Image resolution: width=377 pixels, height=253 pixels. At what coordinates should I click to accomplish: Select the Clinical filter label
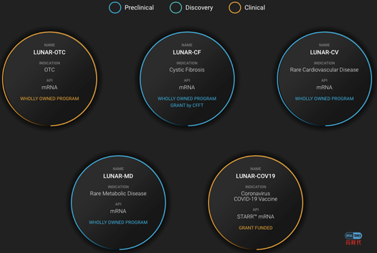click(x=254, y=7)
